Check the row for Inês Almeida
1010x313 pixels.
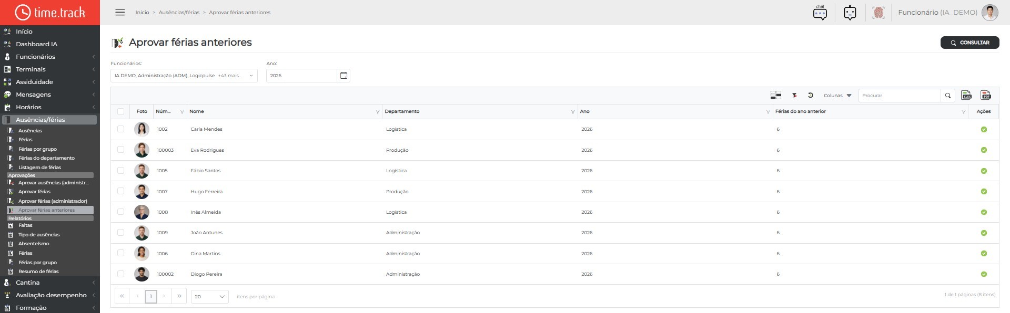(121, 212)
